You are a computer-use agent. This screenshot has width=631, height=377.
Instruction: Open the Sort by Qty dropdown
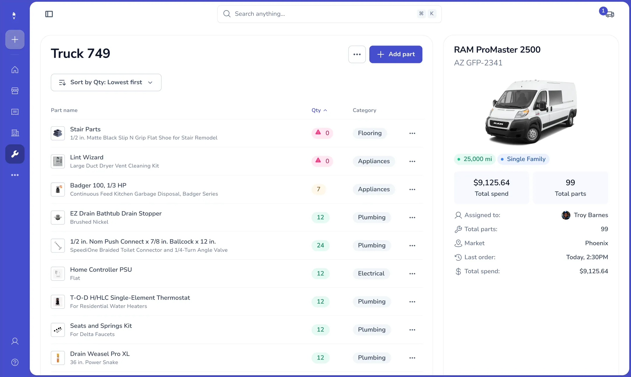click(x=106, y=82)
